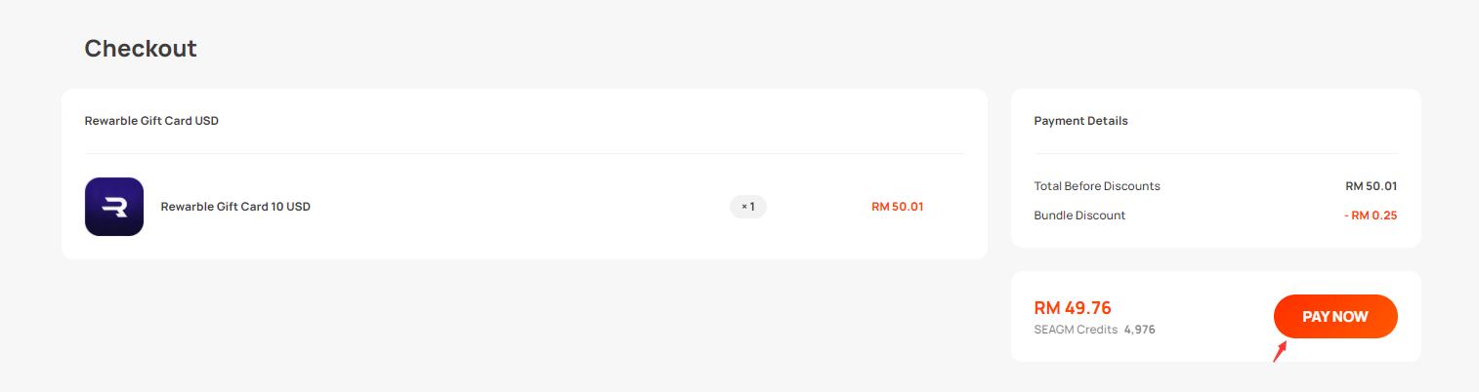Click the Bundle Discount label

pyautogui.click(x=1079, y=215)
